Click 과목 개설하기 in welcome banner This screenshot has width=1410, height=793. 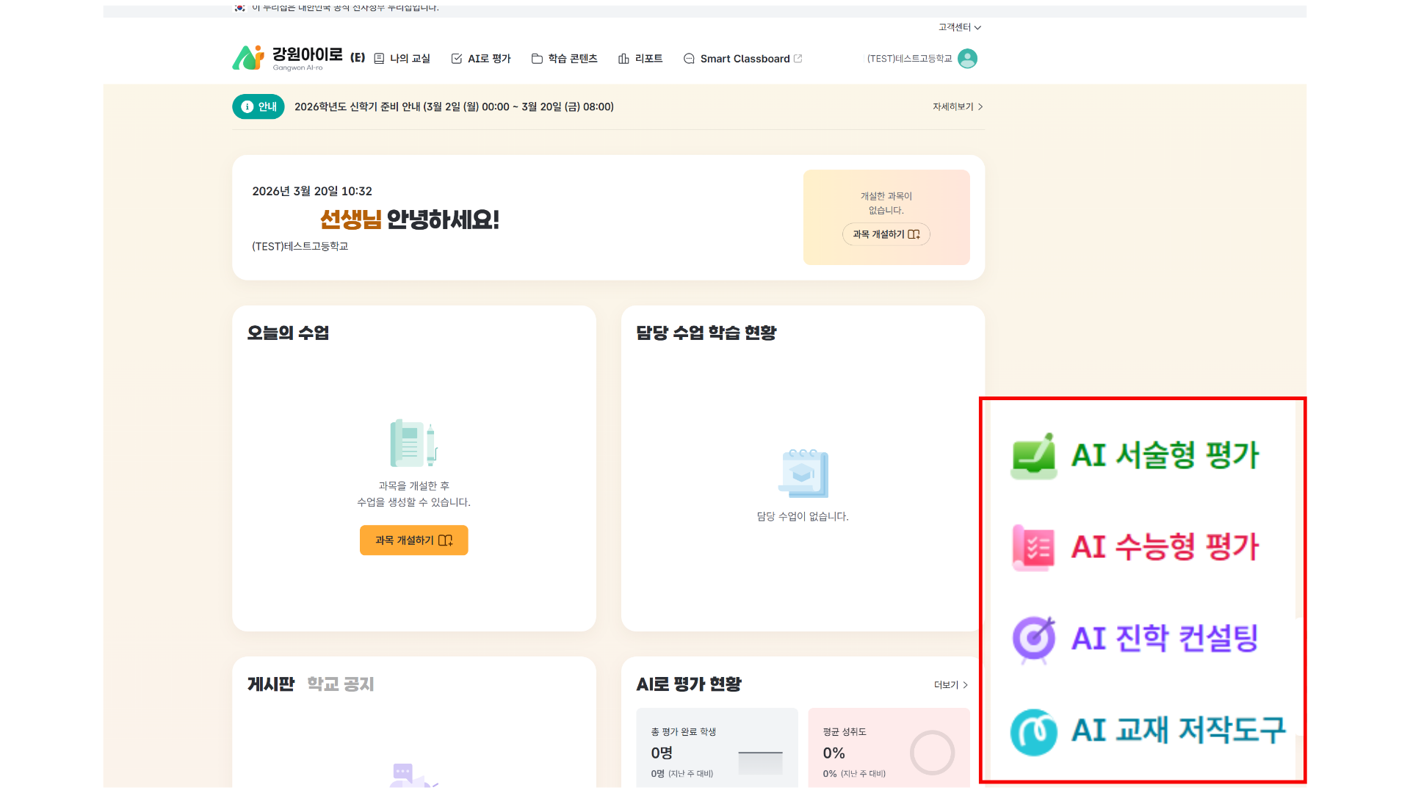coord(886,234)
